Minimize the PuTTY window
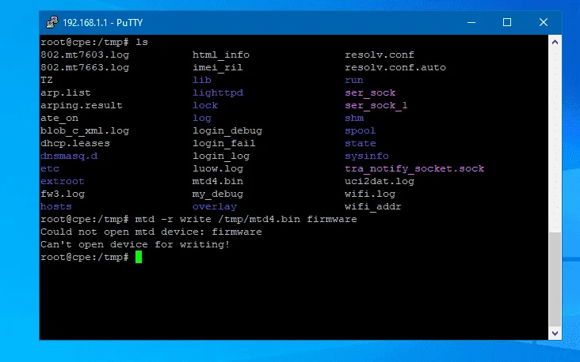 471,22
